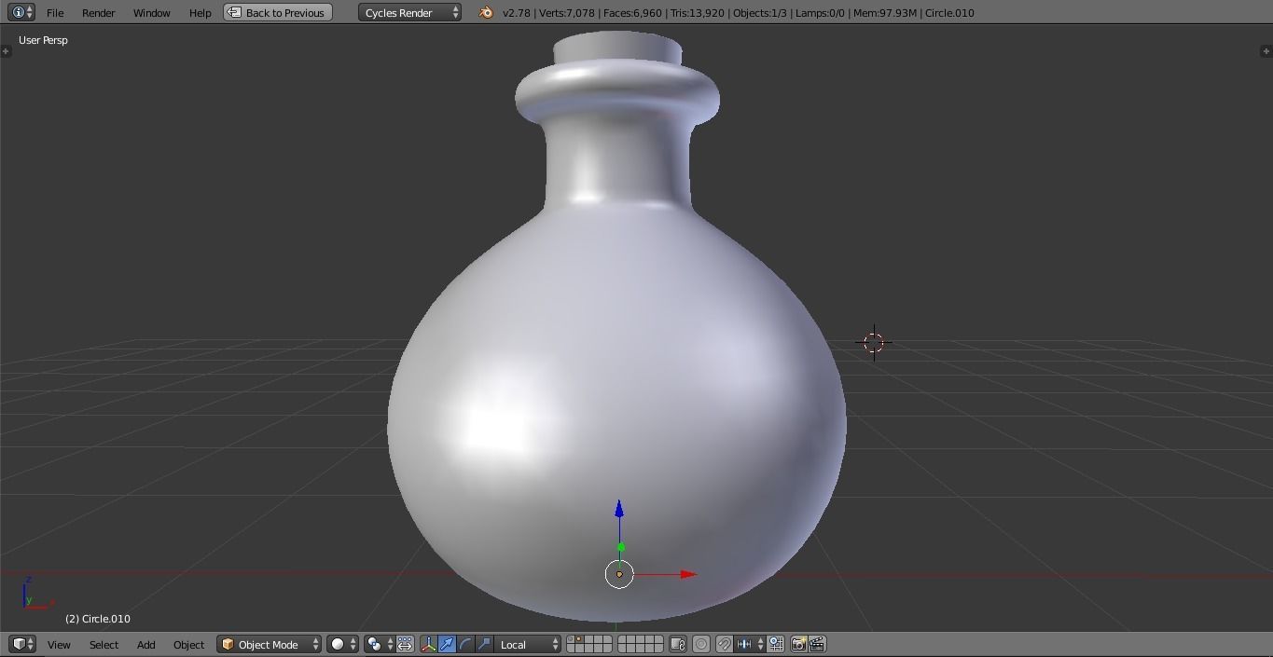1273x657 pixels.
Task: Open the Add menu in the 3D viewport
Action: pos(146,645)
